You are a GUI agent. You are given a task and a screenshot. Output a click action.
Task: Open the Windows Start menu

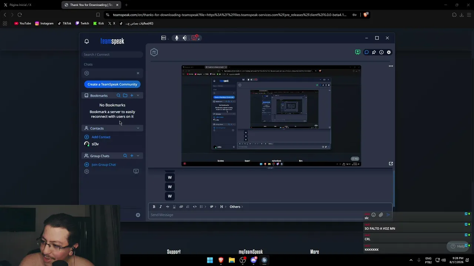coord(210,260)
